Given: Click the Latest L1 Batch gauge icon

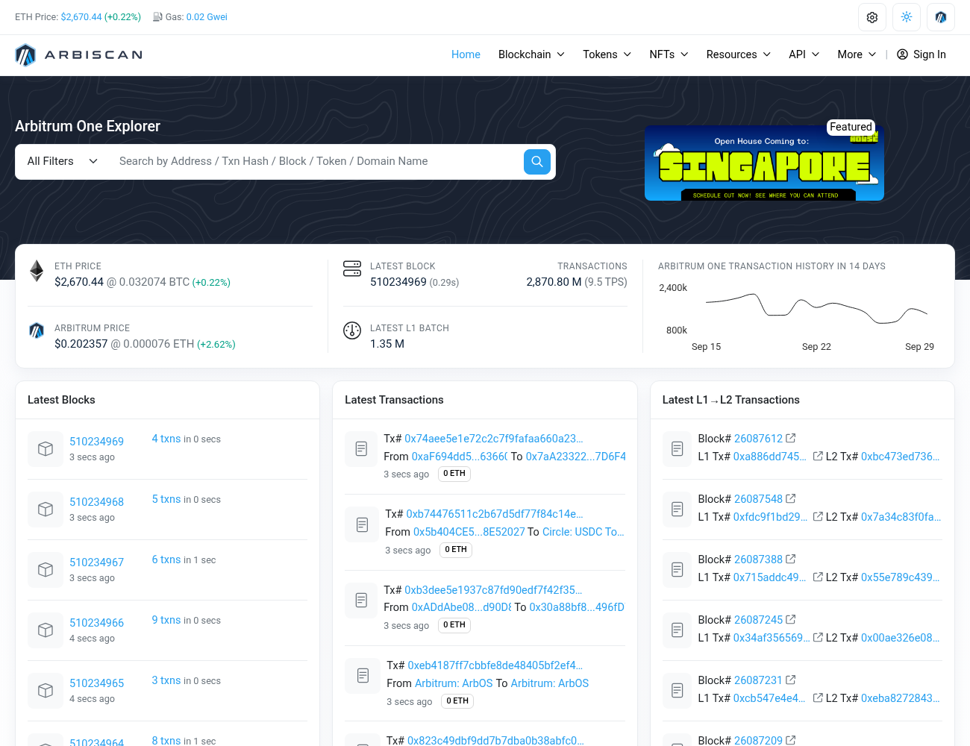Looking at the screenshot, I should [352, 330].
